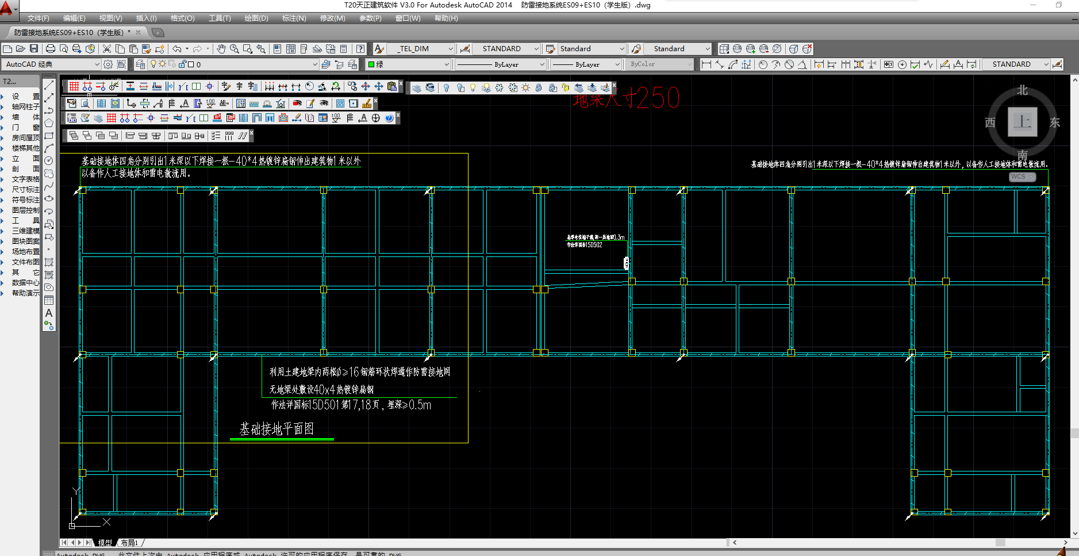
Task: Click the Linear dimension icon
Action: (706, 64)
